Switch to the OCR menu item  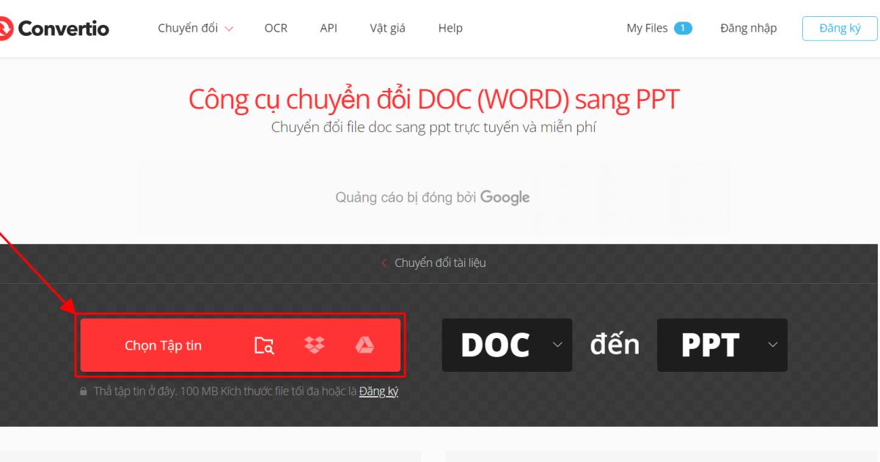(x=275, y=28)
